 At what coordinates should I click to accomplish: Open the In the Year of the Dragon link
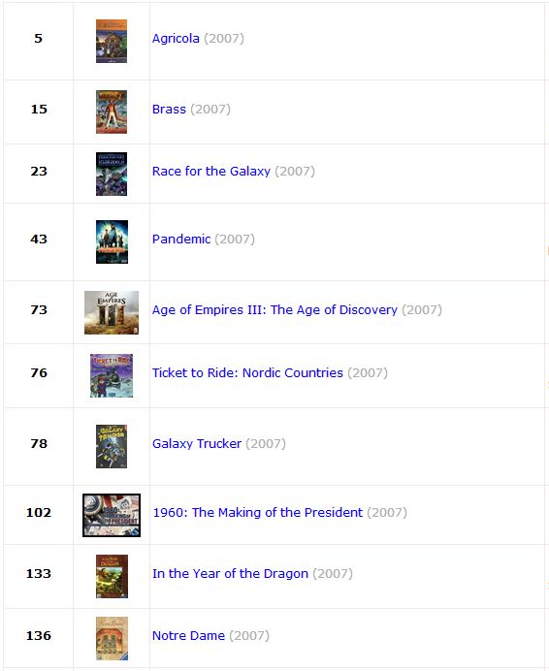coord(230,574)
